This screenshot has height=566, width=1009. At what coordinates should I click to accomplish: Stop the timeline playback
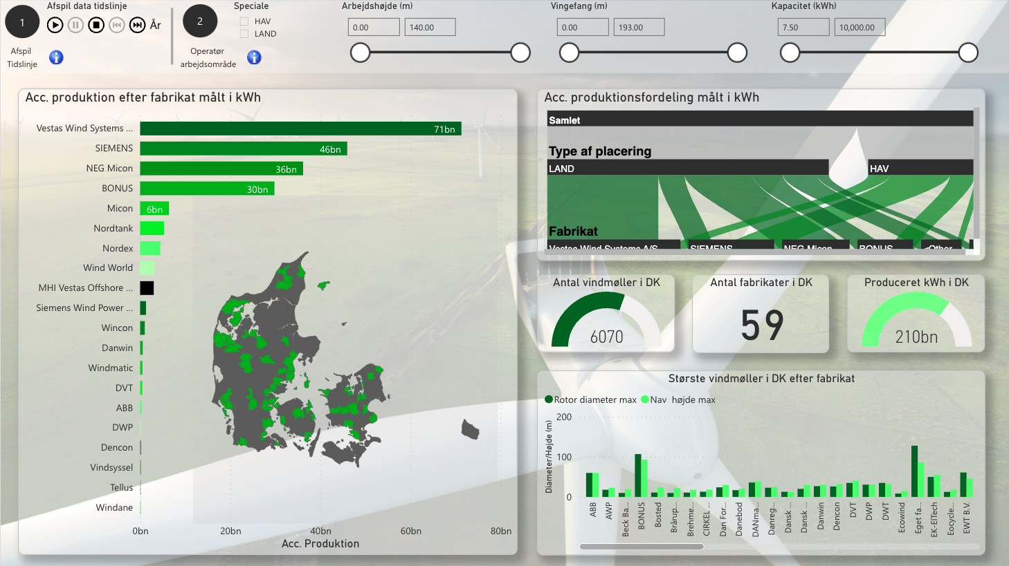point(96,26)
